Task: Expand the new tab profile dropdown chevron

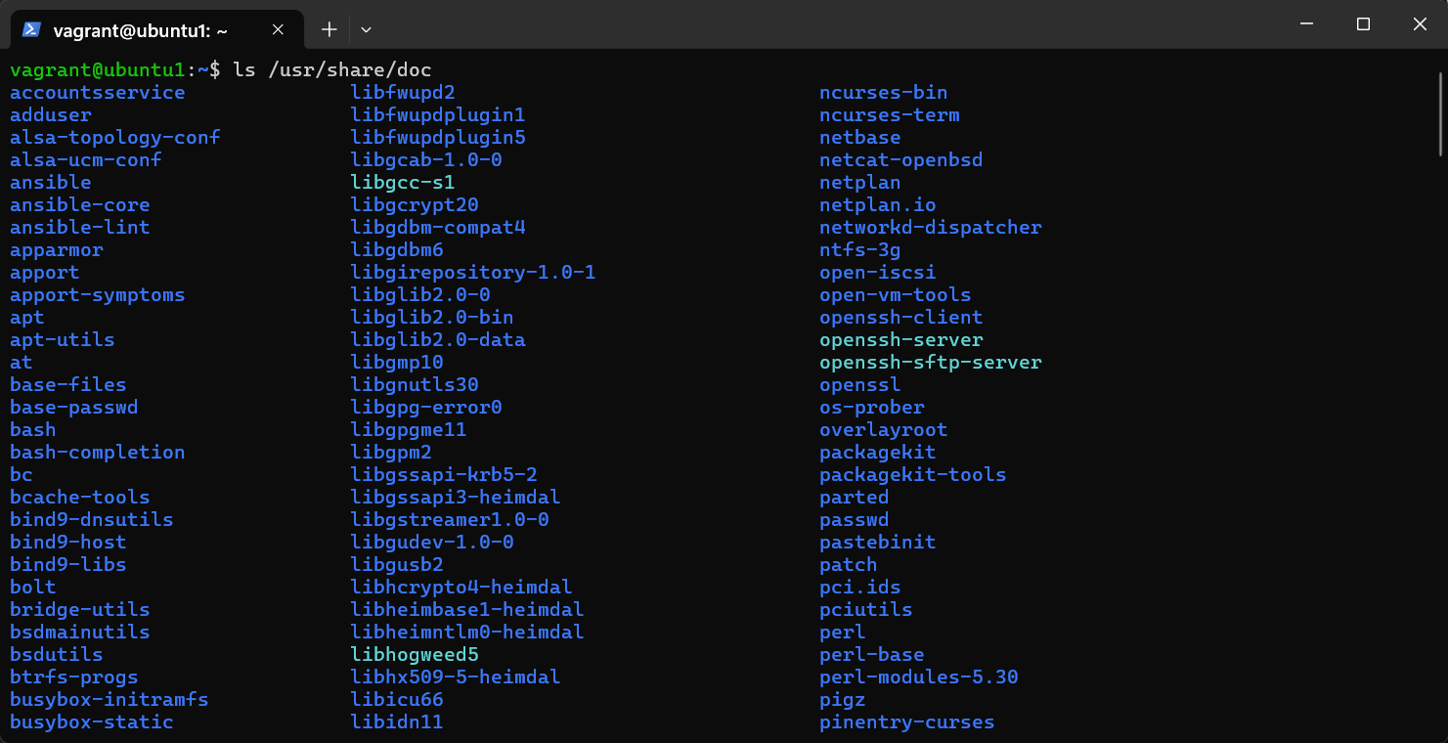Action: point(366,29)
